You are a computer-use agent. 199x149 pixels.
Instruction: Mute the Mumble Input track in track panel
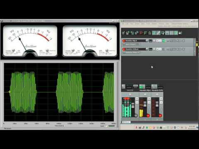(x=158, y=41)
